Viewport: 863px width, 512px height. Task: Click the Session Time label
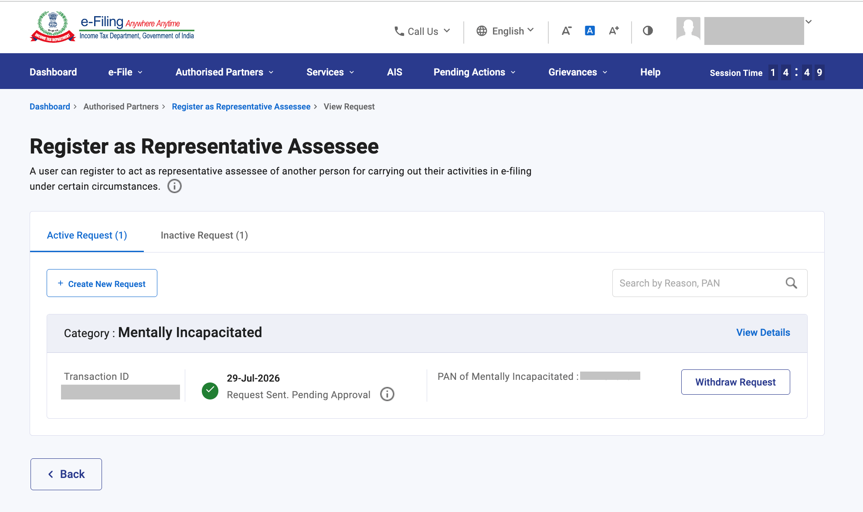tap(736, 73)
